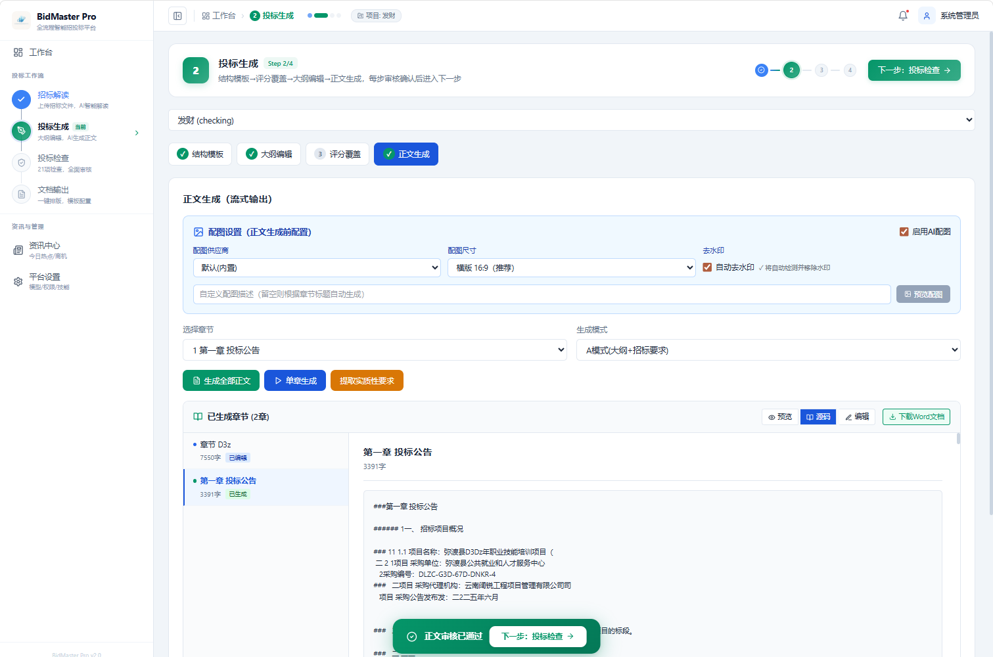Click the 招标解读 checkmark step icon

coord(21,100)
